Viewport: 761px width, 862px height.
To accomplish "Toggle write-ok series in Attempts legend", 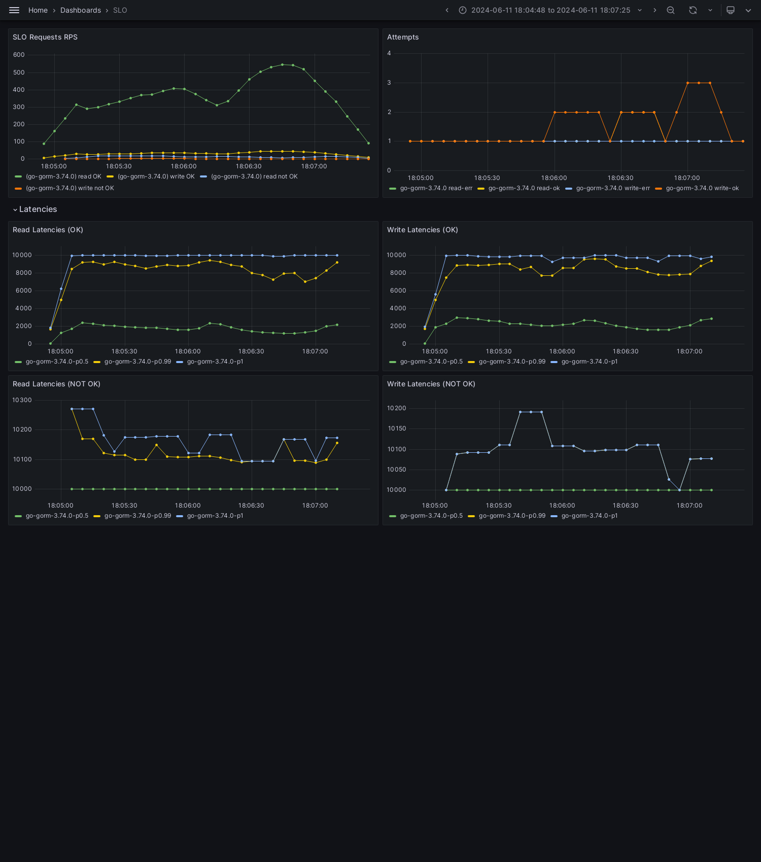I will pos(702,188).
